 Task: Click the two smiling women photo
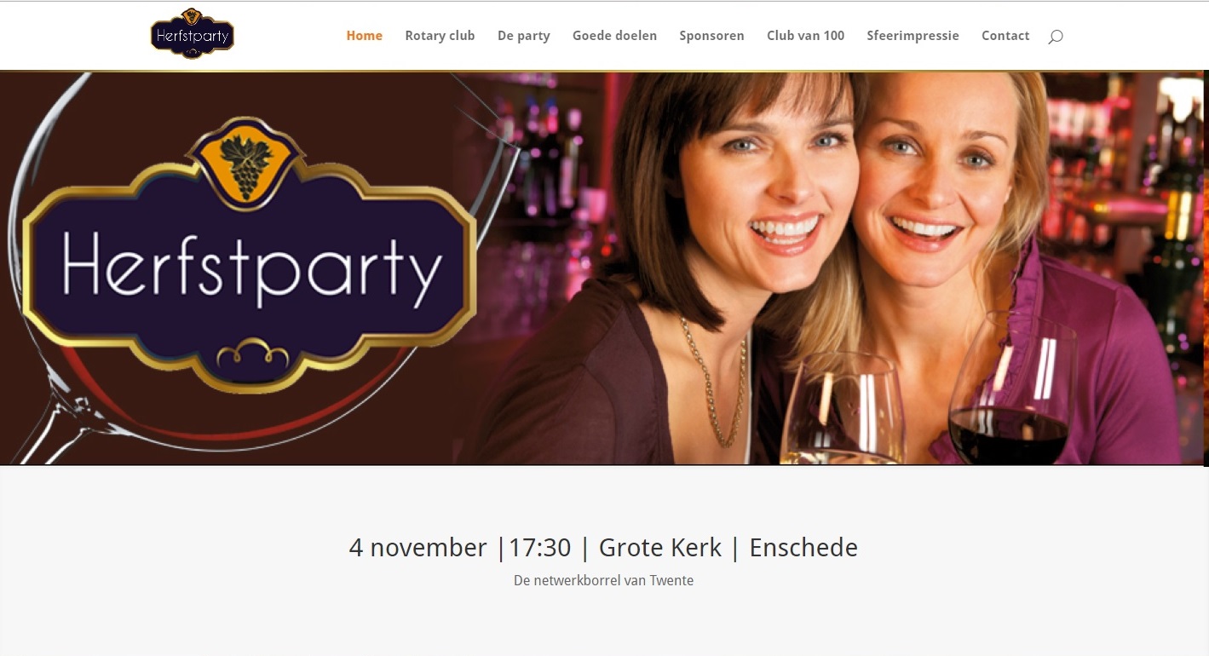pos(831,268)
